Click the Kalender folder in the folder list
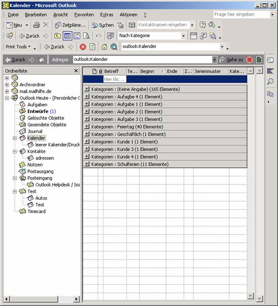This screenshot has height=306, width=278. click(36, 138)
